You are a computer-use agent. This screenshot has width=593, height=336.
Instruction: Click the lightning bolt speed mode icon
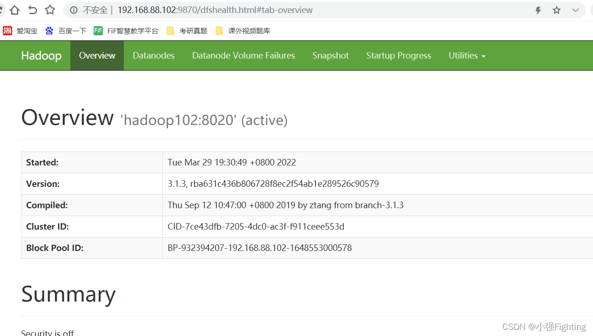click(538, 10)
